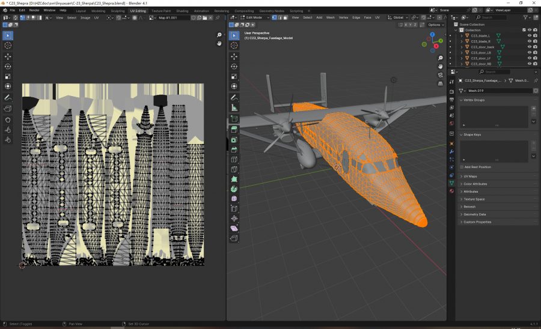
Task: Open the Material properties tab
Action: pos(451,191)
